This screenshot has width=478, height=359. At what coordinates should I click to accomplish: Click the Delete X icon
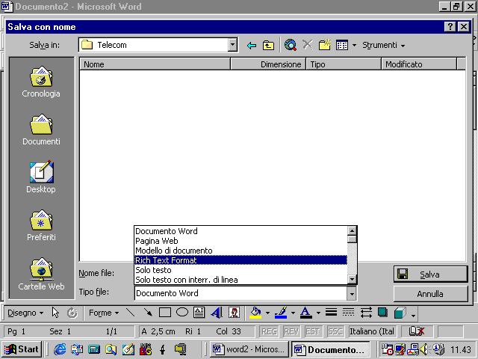(307, 45)
